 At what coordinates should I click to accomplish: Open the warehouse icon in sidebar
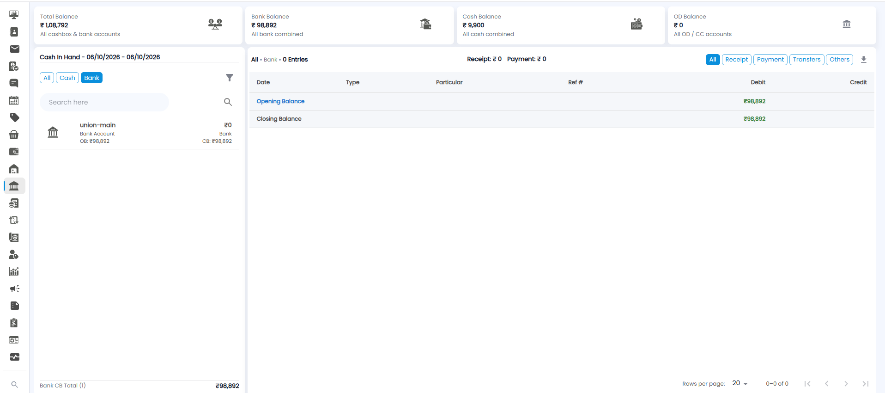point(14,169)
